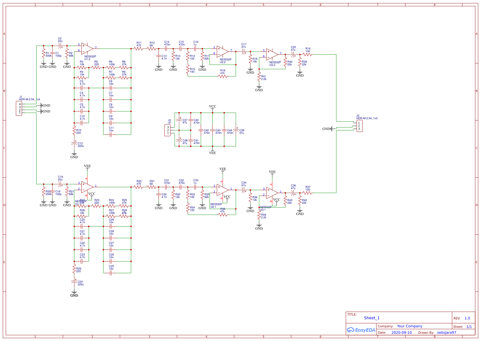Click the J3 power connector symbol
The image size is (481, 341).
pyautogui.click(x=167, y=130)
